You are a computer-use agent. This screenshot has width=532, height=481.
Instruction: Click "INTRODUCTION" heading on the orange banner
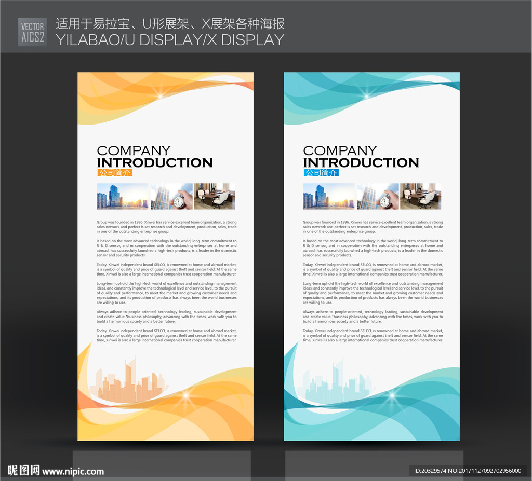click(155, 162)
